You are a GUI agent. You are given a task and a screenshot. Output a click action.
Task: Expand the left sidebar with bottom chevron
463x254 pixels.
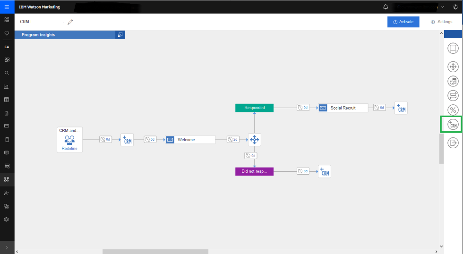(x=7, y=248)
